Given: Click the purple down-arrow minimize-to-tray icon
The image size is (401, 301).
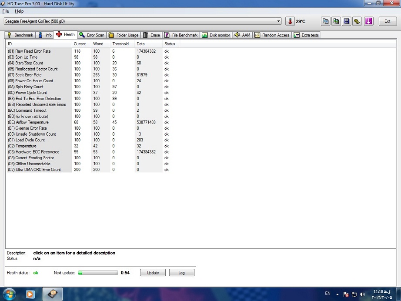Looking at the screenshot, I should coord(368,21).
